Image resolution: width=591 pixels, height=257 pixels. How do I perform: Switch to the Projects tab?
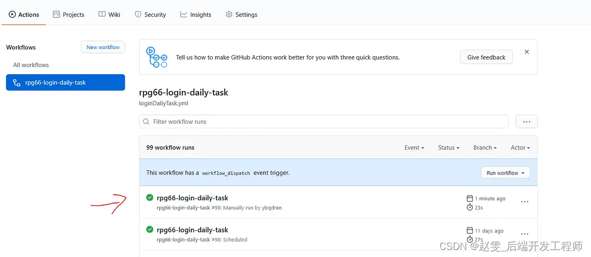(68, 15)
